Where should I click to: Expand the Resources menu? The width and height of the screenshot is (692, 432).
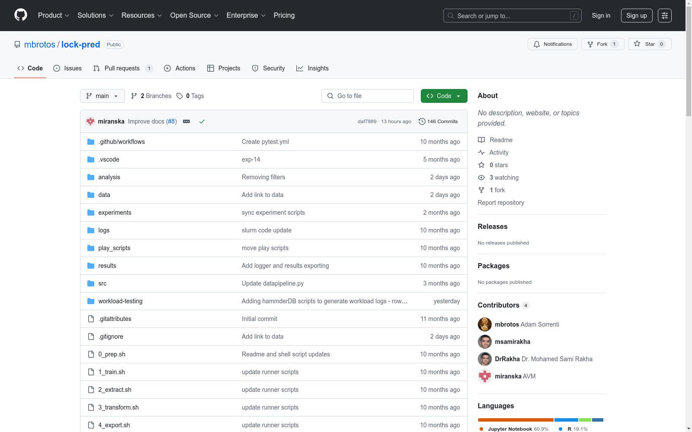click(x=142, y=16)
